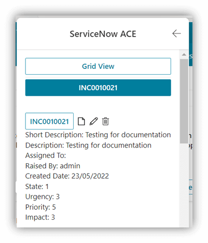Click the Urgency: 3 line
The height and width of the screenshot is (243, 208).
[x=43, y=197]
